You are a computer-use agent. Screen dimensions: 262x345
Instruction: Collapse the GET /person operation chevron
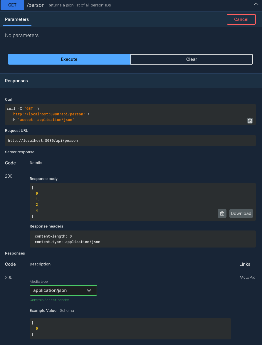[x=256, y=4]
